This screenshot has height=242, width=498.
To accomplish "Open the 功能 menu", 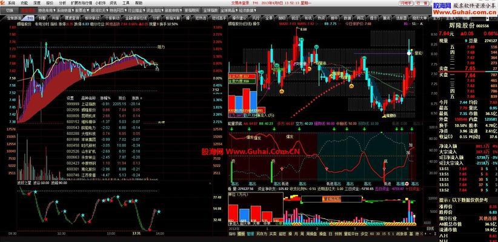I will click(x=24, y=2).
